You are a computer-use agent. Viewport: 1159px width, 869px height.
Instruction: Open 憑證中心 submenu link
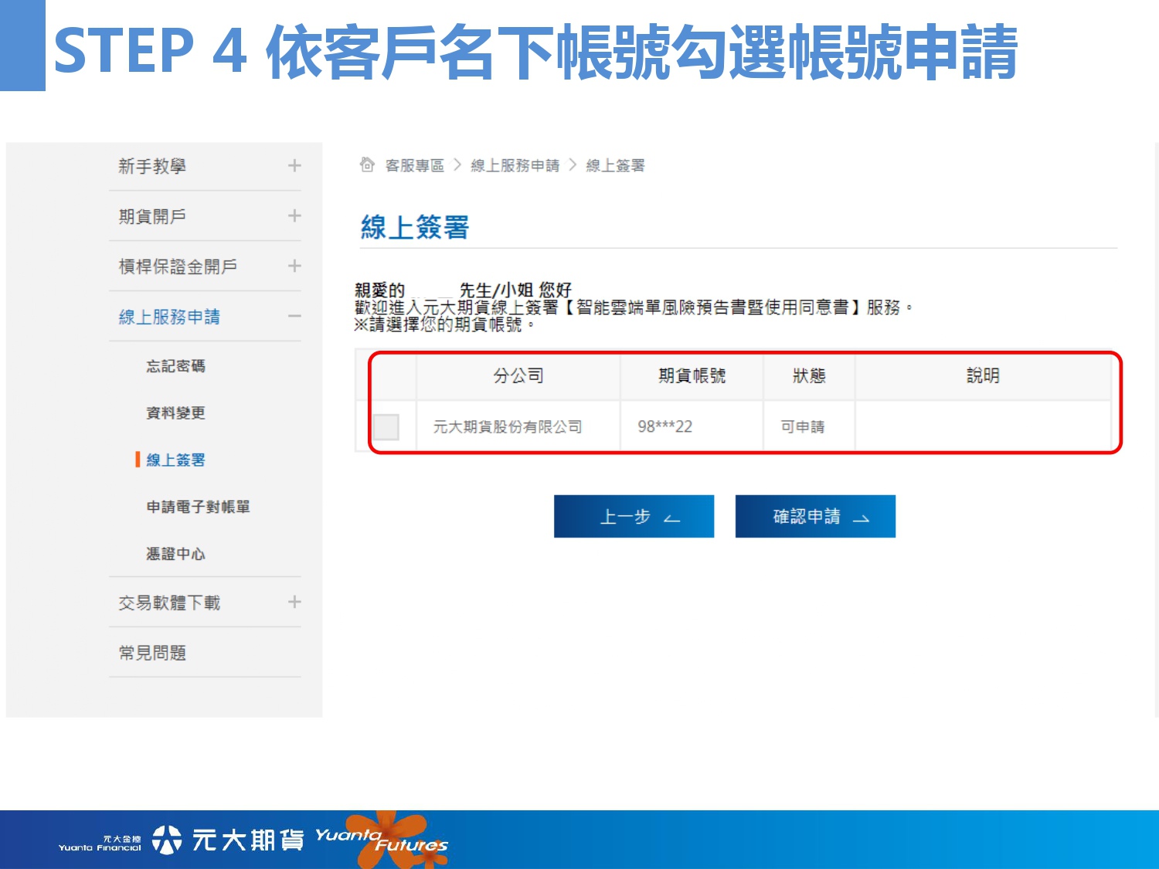tap(176, 555)
